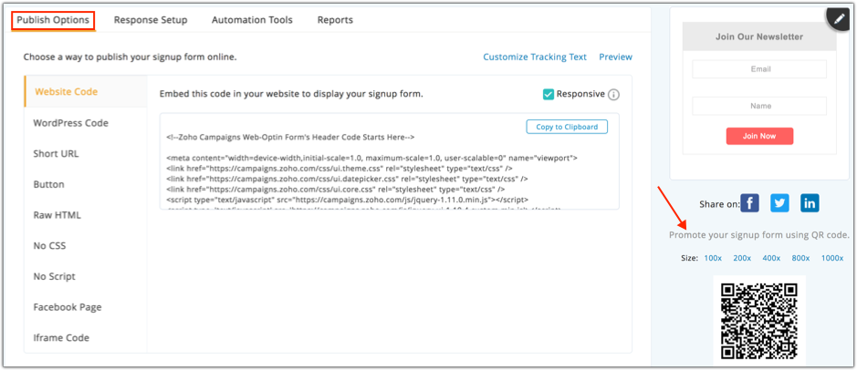857x370 pixels.
Task: Switch to the Response Setup tab
Action: pos(151,20)
